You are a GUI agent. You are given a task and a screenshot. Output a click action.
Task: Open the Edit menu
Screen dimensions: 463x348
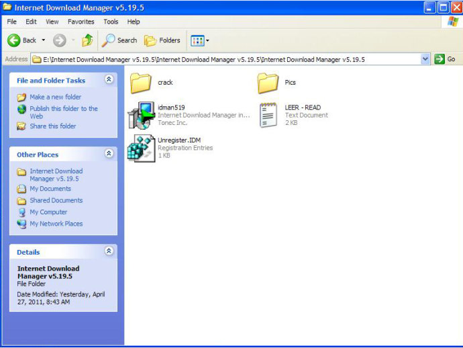pos(31,21)
